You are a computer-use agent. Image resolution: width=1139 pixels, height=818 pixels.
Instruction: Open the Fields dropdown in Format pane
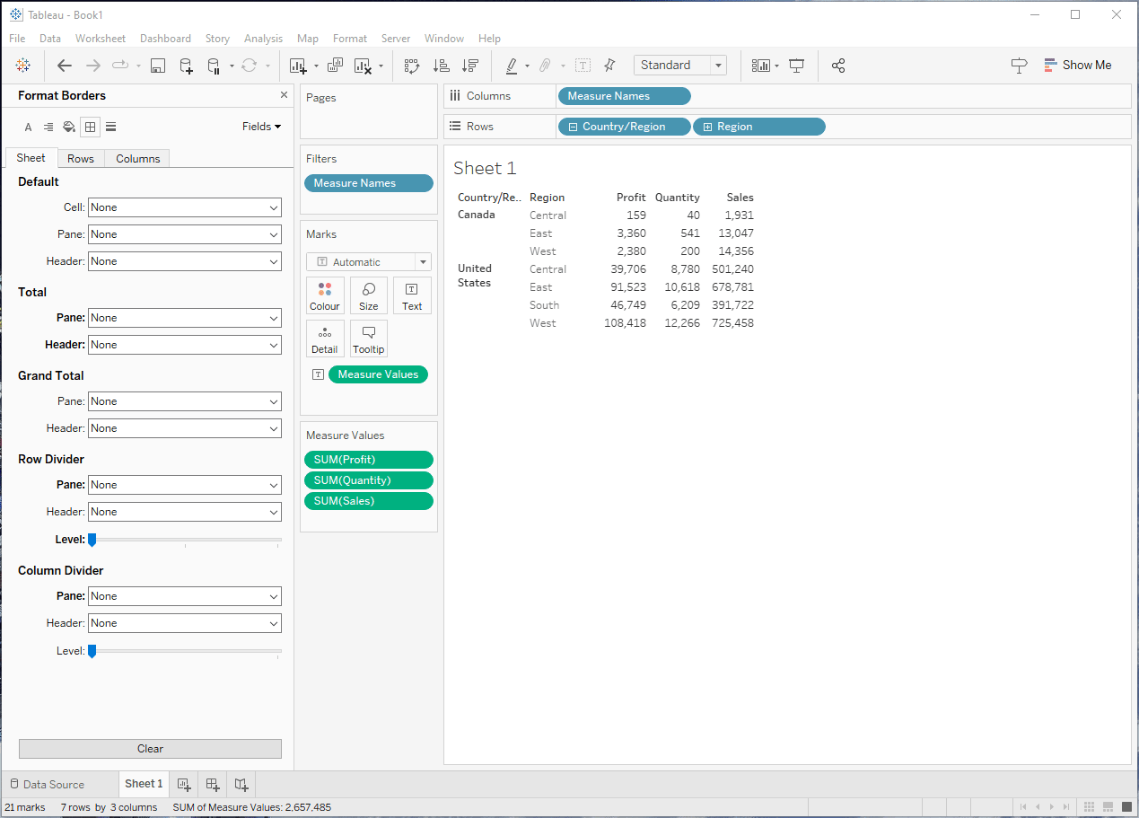click(261, 127)
